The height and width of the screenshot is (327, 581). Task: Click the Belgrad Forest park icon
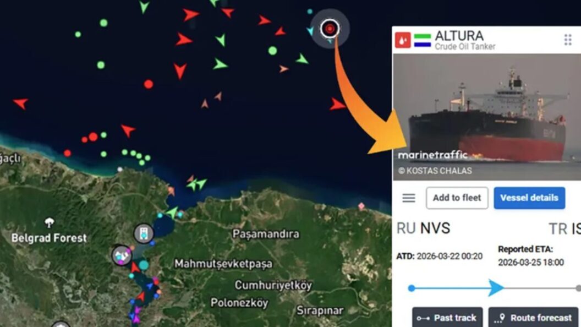pos(50,222)
